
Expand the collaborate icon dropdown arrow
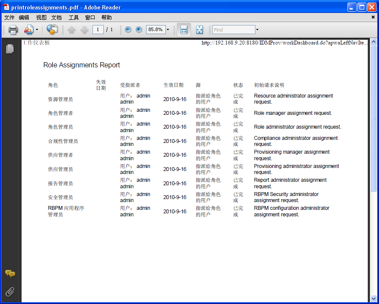click(37, 30)
